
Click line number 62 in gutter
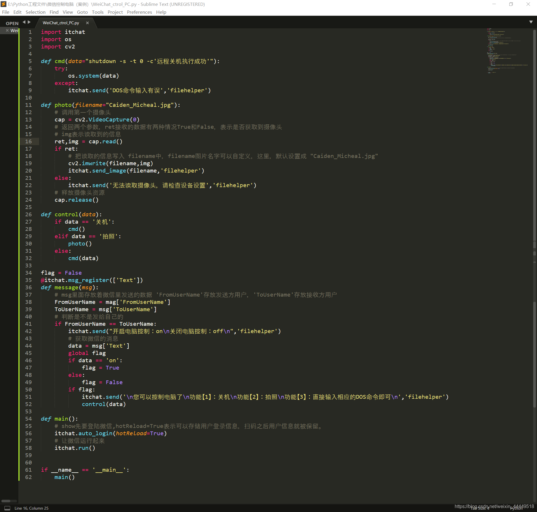[28, 477]
